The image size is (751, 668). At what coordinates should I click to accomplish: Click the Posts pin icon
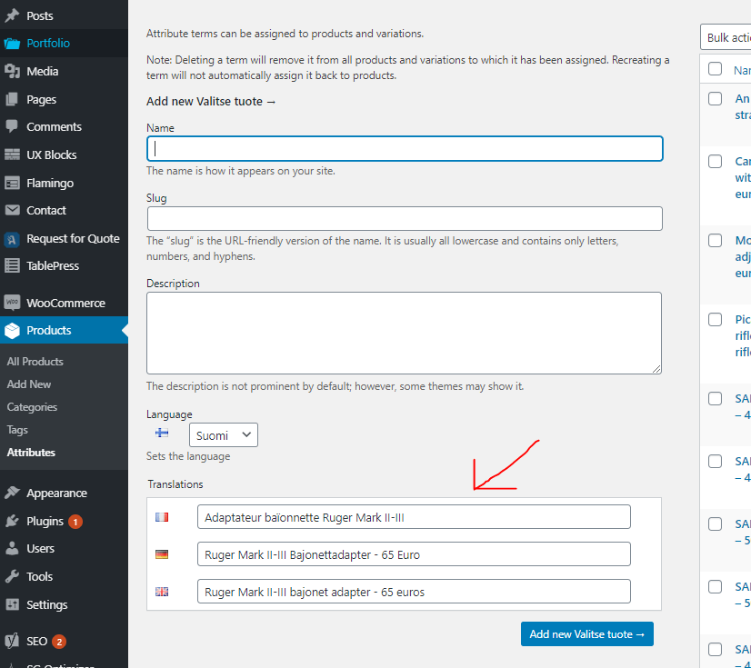[12, 15]
